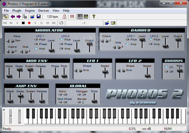Viewport: 189px width, 133px height.
Task: Toggle the keyboard display icon
Action: [80, 16]
